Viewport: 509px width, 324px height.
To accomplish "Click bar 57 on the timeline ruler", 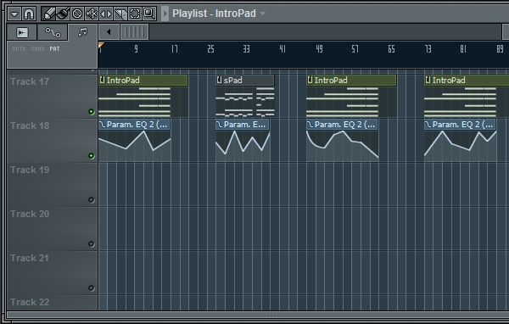I will click(355, 49).
